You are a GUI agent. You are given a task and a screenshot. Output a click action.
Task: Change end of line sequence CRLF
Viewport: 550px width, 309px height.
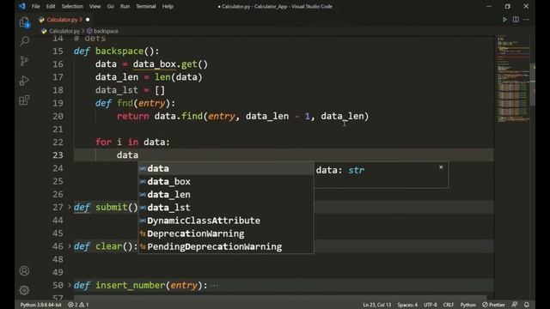click(449, 305)
